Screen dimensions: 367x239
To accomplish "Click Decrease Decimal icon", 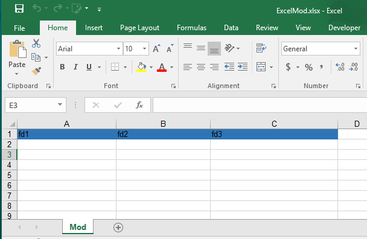I will click(353, 67).
